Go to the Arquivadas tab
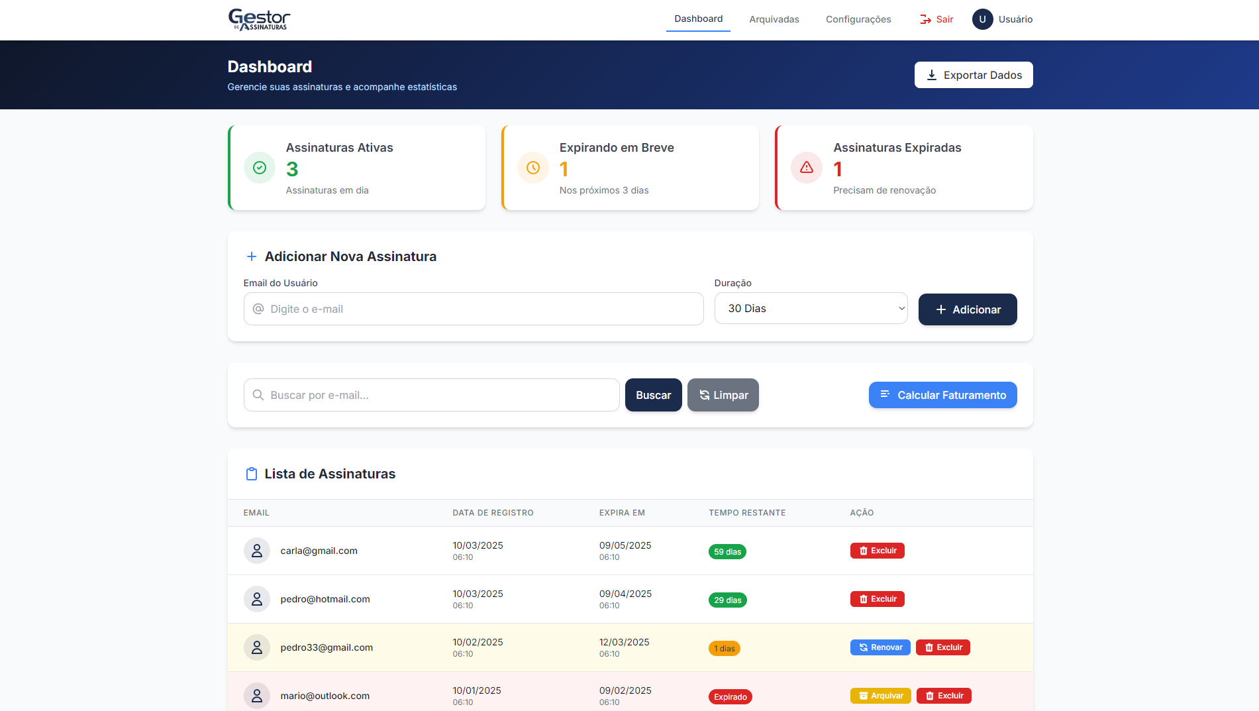The image size is (1259, 711). tap(774, 19)
